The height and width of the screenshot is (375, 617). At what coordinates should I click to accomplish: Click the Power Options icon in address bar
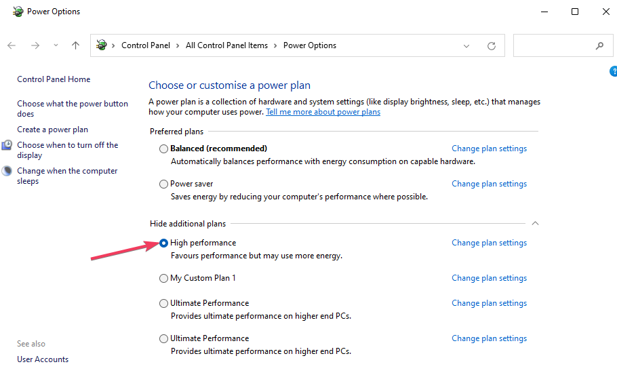[102, 45]
